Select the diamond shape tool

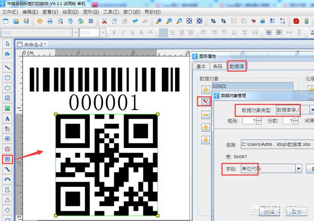tap(7, 210)
